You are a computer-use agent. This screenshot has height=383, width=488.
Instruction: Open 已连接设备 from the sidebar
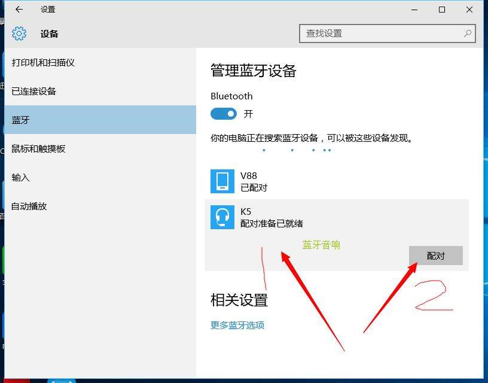click(x=36, y=91)
